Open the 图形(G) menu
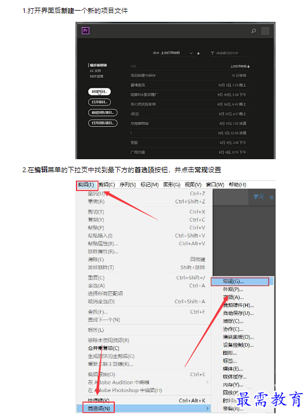308x418 pixels. [x=172, y=185]
